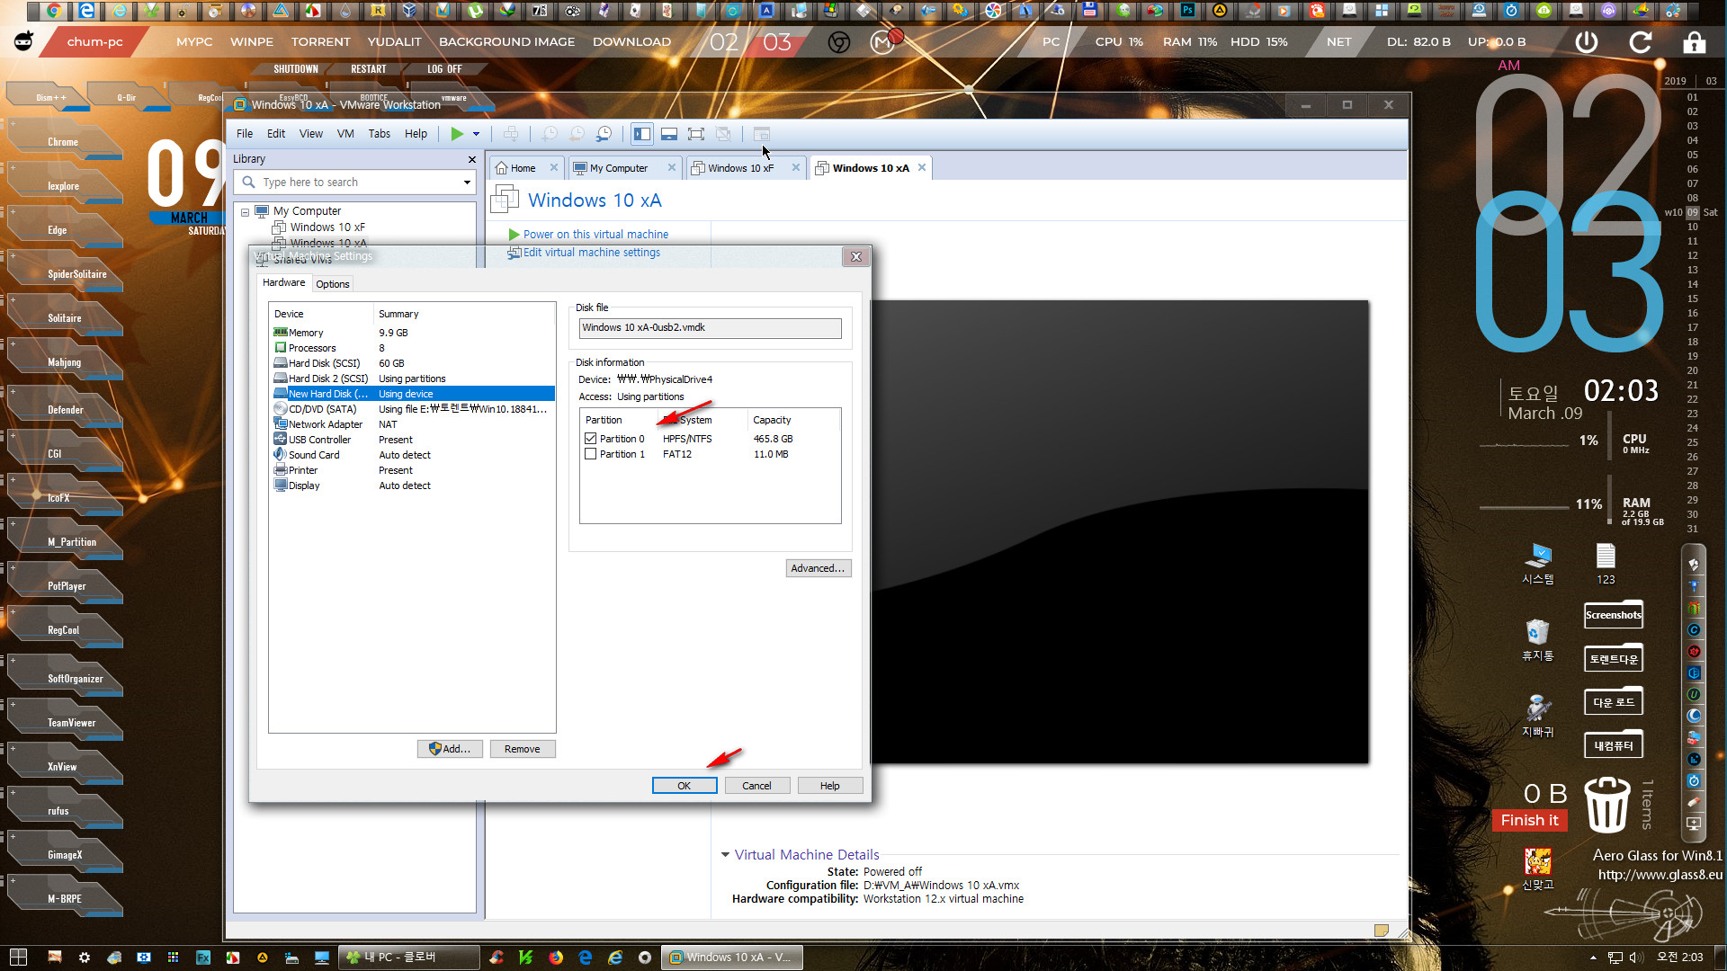The image size is (1727, 971).
Task: Close the Library panel
Action: pyautogui.click(x=472, y=159)
